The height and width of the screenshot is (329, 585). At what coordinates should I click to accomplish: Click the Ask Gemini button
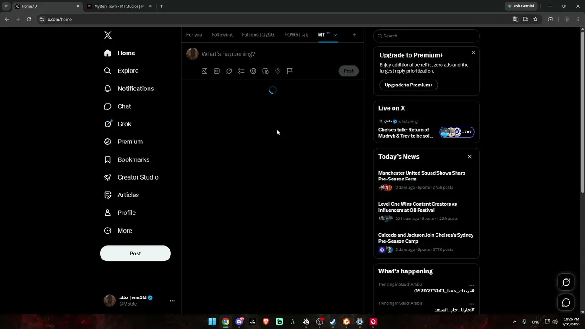click(x=521, y=6)
